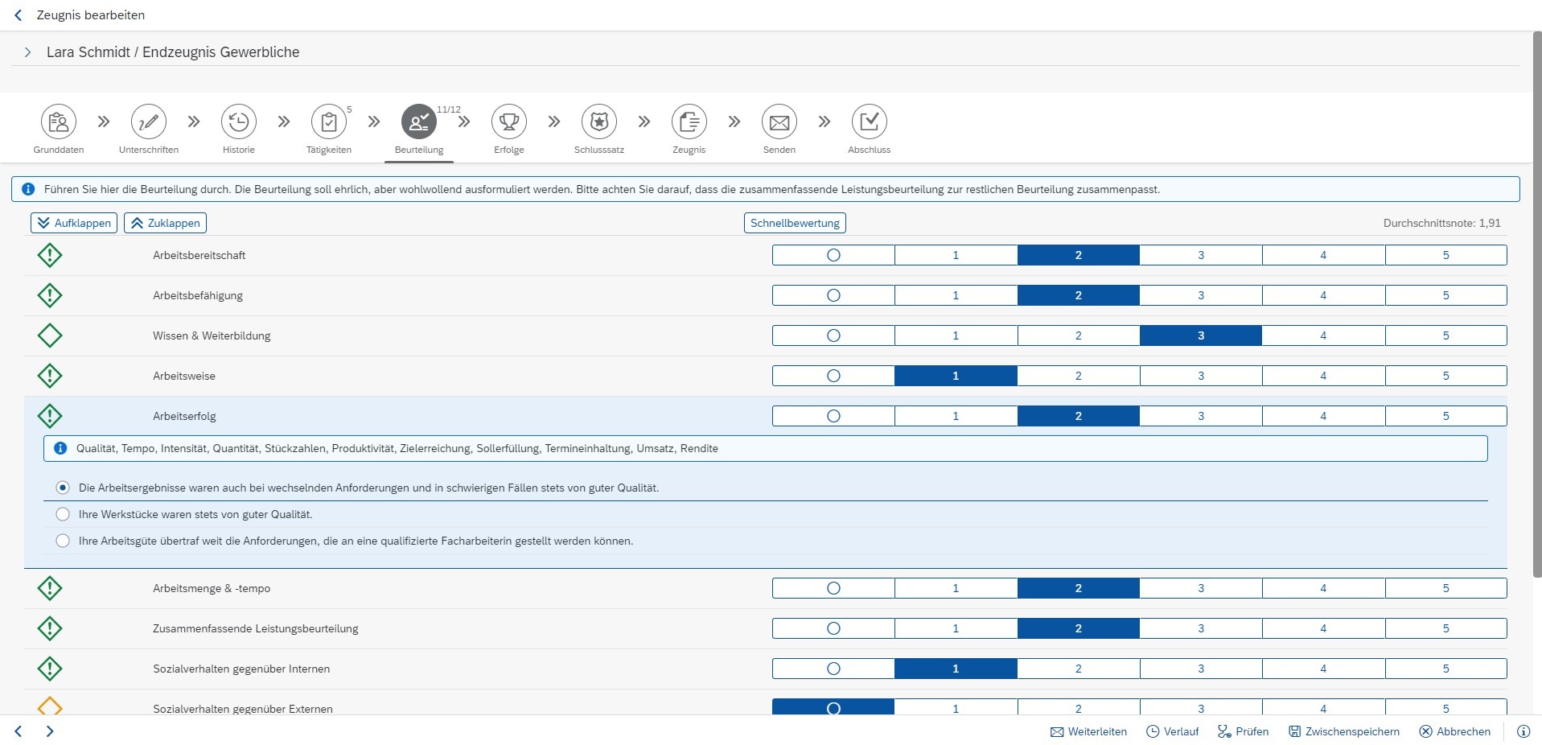Go to the Schlusssatz step icon
Screen dimensions: 1542x745
coord(599,121)
